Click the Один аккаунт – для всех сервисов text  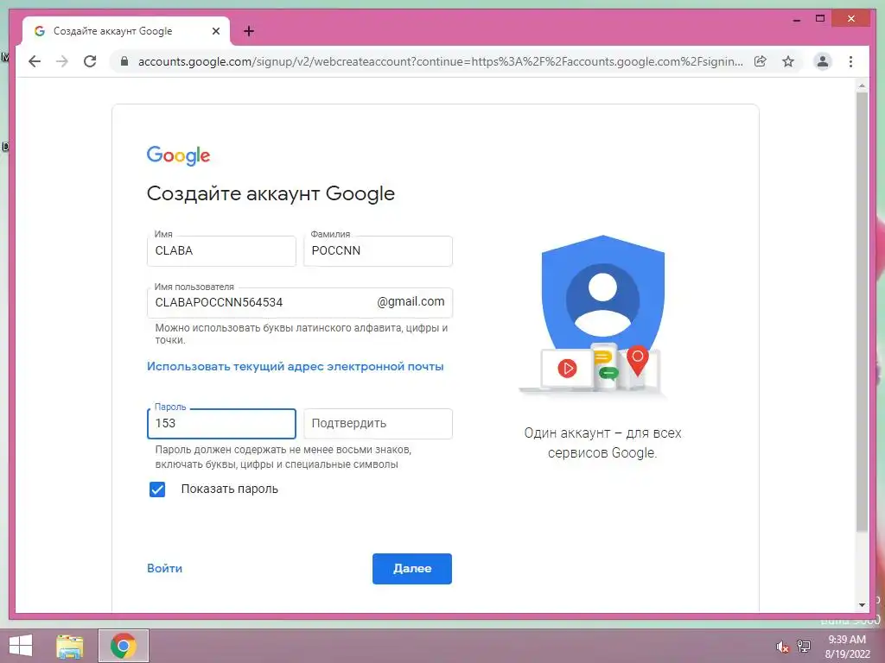[x=602, y=443]
